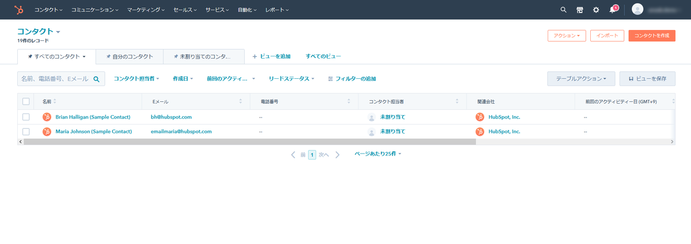Click emailmaria@hubspot.com email link
691x244 pixels.
point(181,131)
